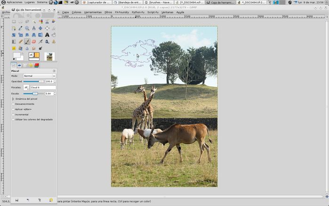
Task: Open the Ayuda menu
Action: [x=180, y=12]
